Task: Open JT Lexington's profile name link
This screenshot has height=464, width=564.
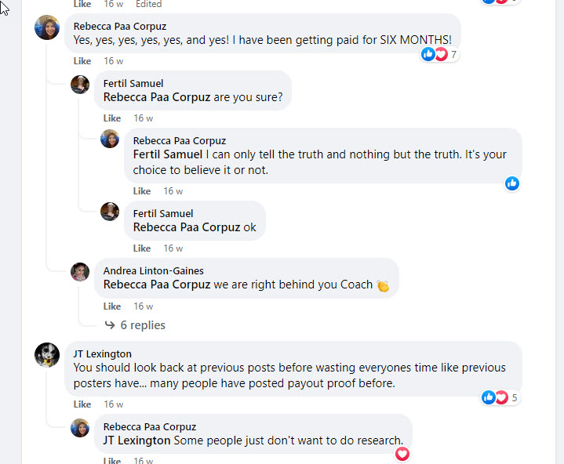Action: [103, 354]
